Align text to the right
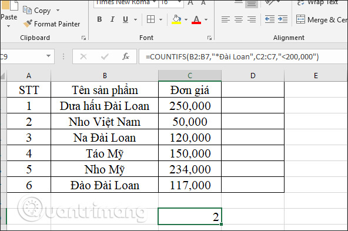The width and height of the screenshot is (348, 231). tap(252, 19)
